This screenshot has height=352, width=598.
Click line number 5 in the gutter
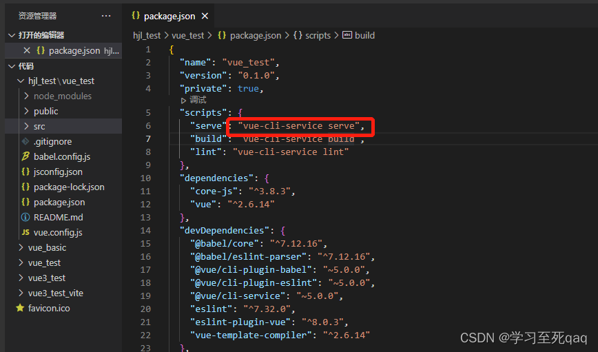[148, 113]
